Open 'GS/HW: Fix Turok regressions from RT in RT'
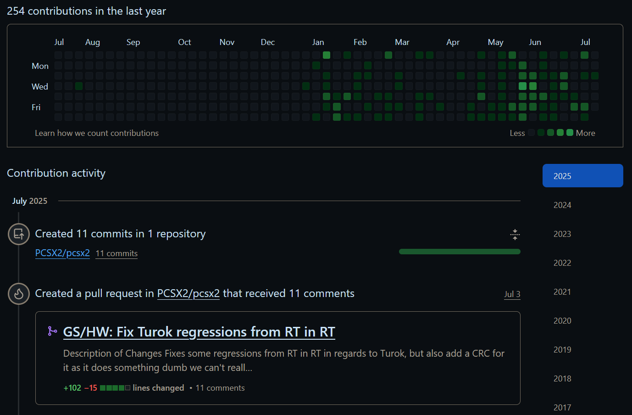The width and height of the screenshot is (632, 415). click(x=199, y=331)
